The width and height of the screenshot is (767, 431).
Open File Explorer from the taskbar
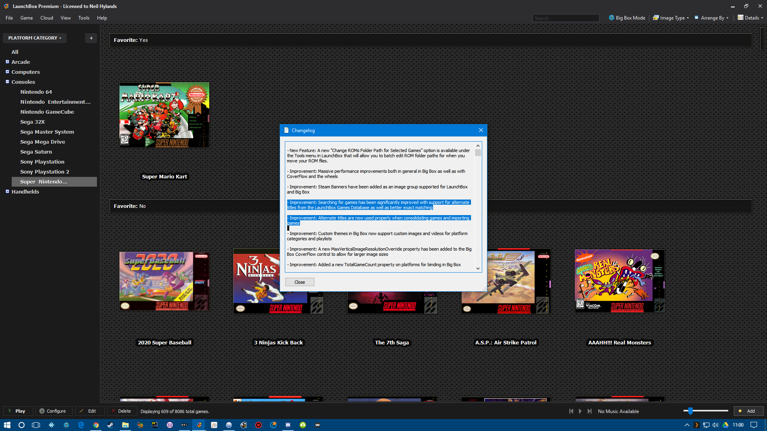tap(125, 425)
